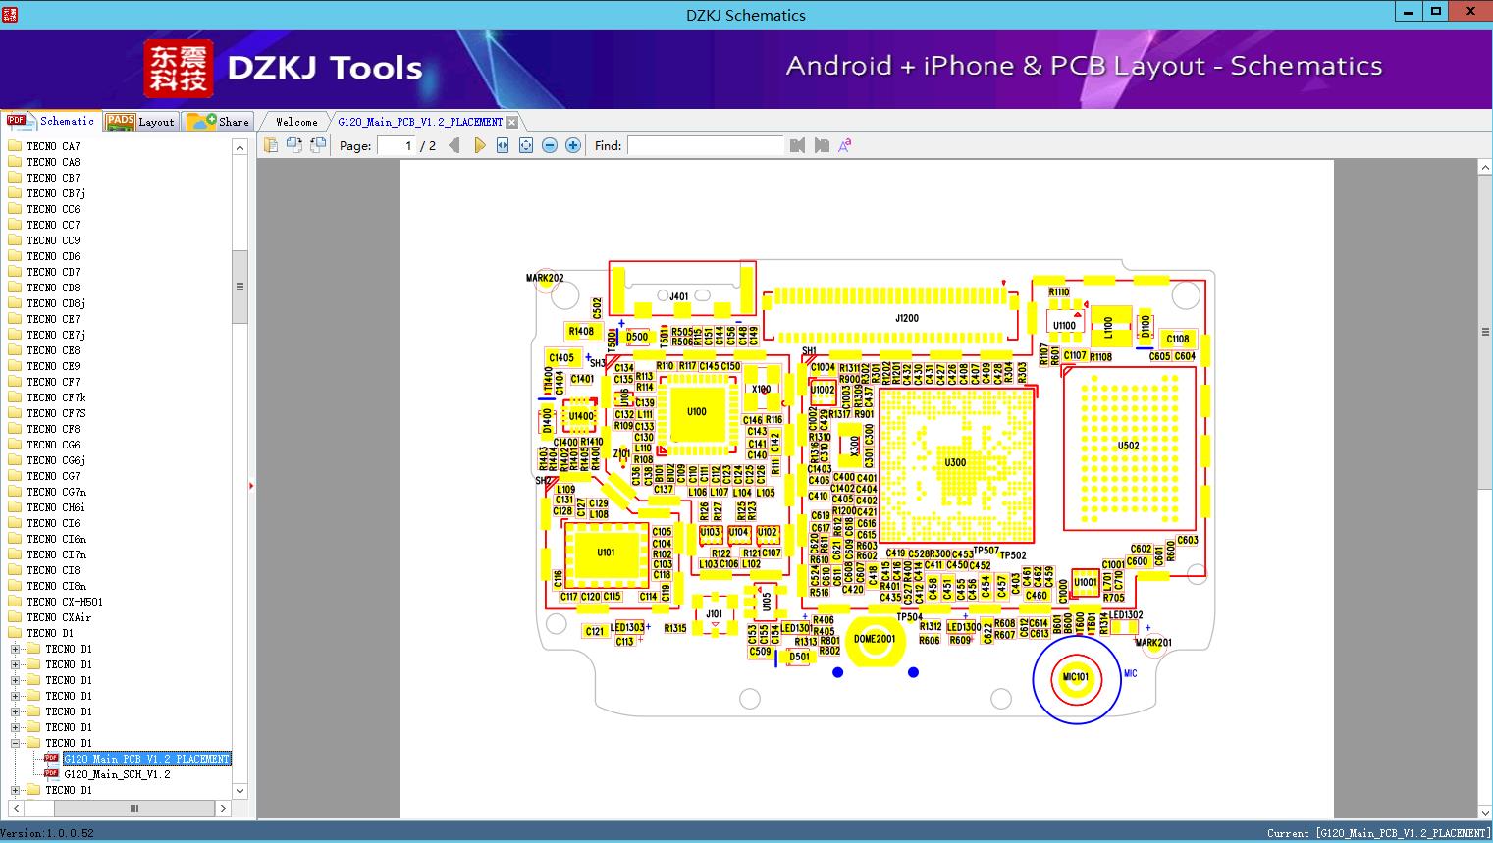The image size is (1493, 843).
Task: Rotate the page counter-clockwise using toolbar icon
Action: 294,145
